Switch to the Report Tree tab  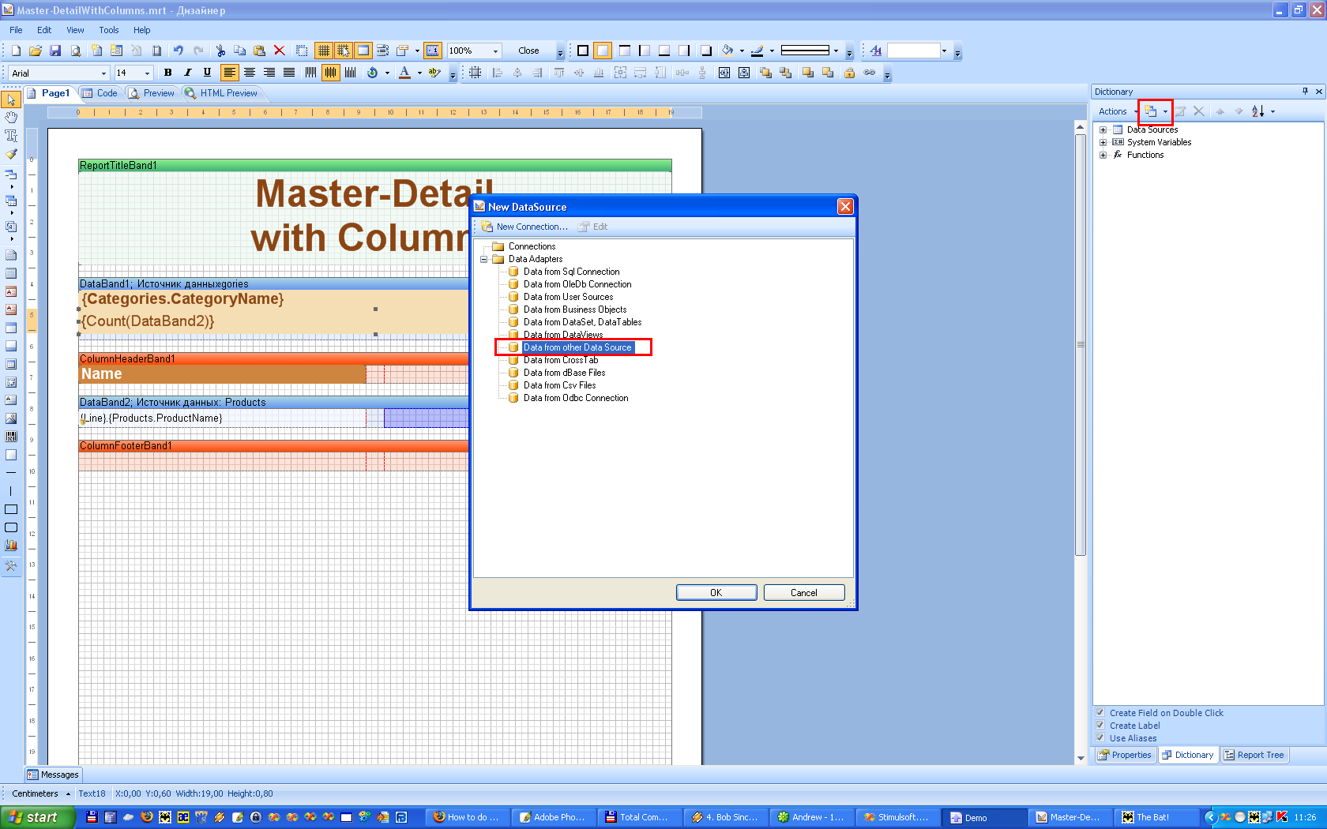[1254, 755]
